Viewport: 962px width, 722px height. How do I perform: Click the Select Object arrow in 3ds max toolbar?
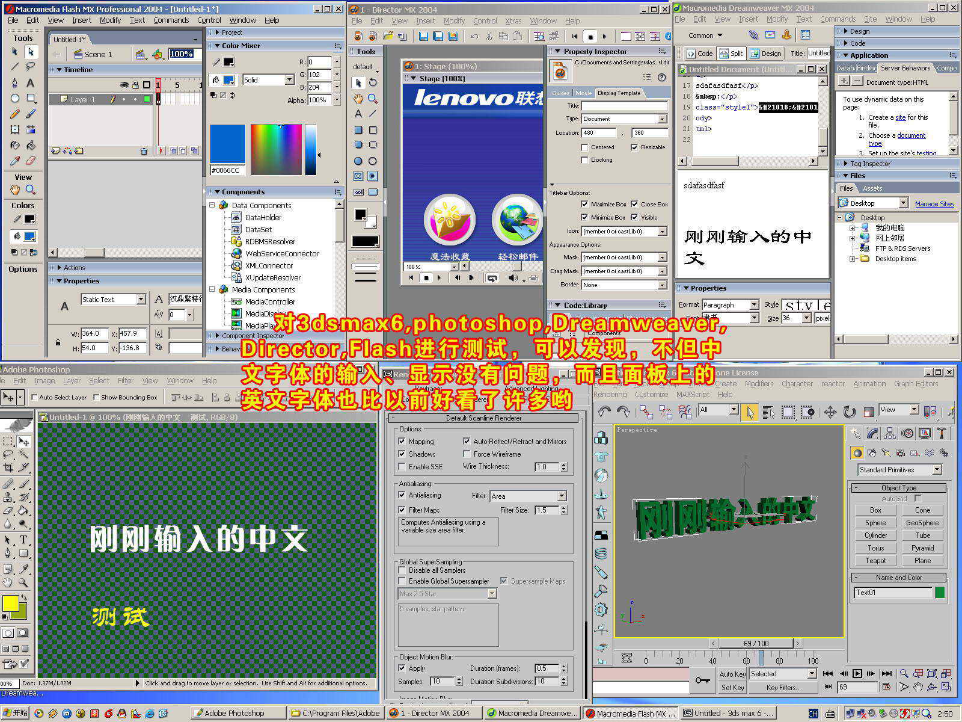click(x=749, y=412)
